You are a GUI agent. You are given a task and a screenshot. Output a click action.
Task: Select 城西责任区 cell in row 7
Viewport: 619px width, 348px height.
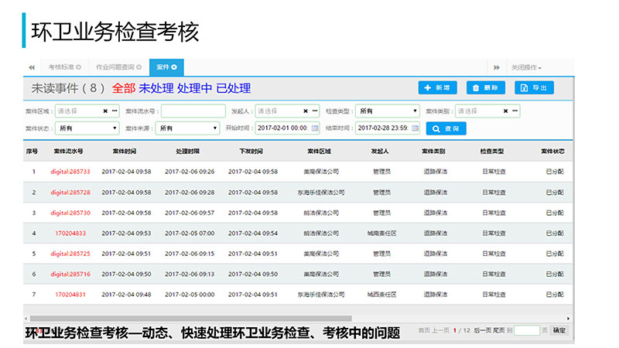point(381,295)
